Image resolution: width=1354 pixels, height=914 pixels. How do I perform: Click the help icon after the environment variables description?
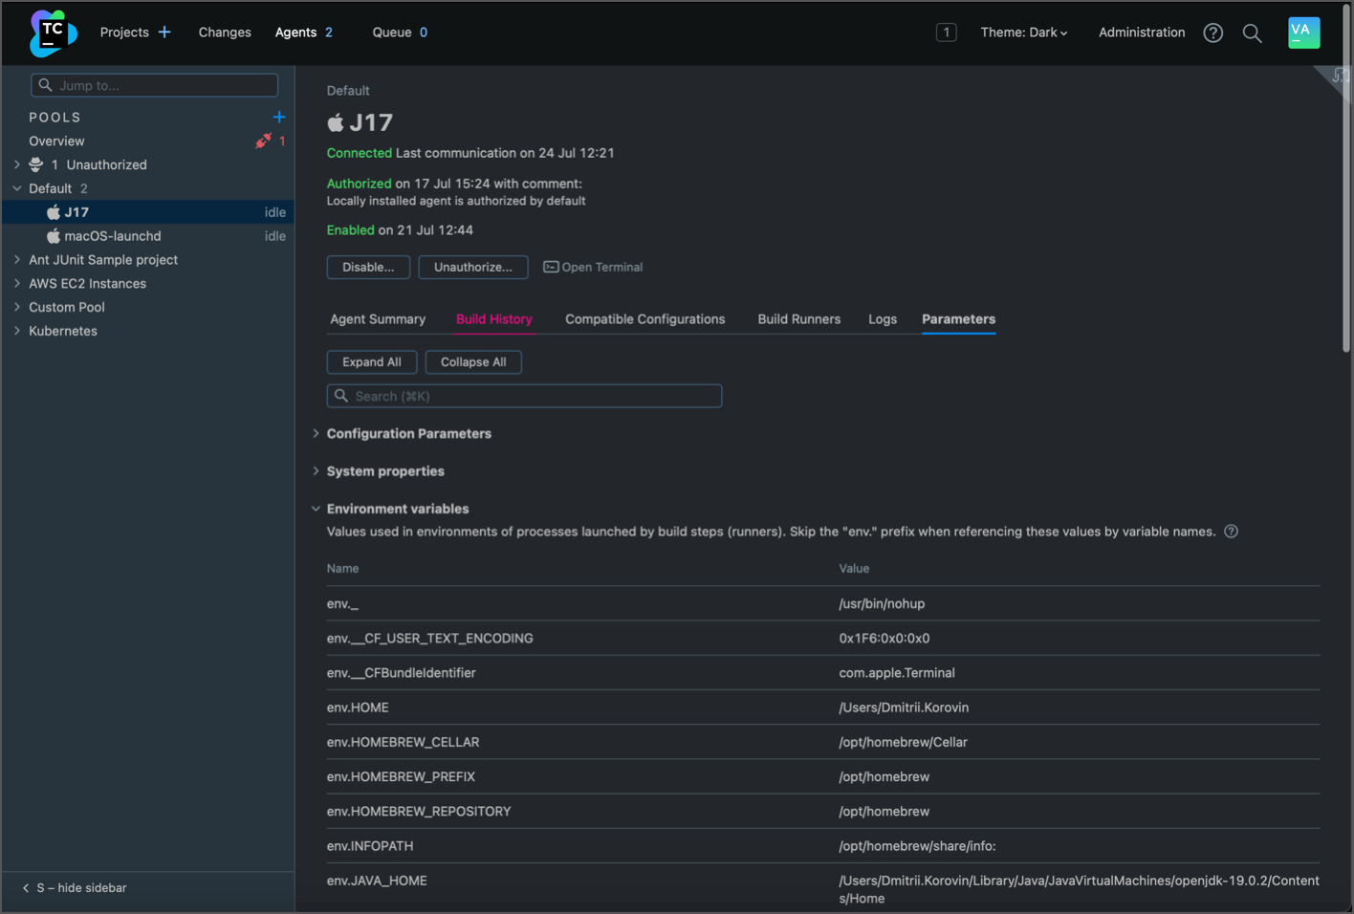1231,531
